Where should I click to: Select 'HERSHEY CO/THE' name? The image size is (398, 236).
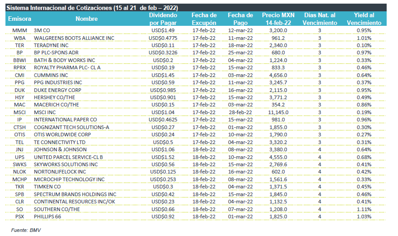click(x=54, y=97)
